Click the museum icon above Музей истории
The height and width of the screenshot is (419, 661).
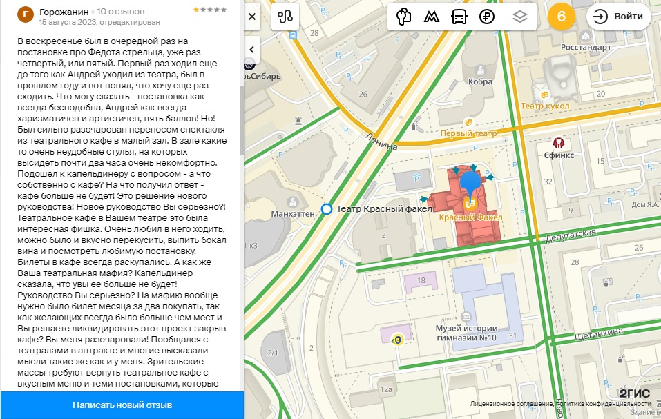(x=466, y=317)
